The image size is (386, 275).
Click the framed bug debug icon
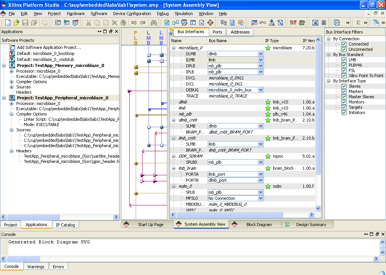click(315, 23)
